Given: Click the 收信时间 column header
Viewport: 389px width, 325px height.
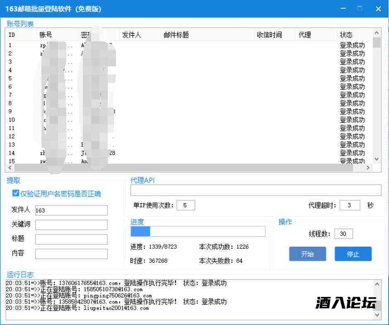Looking at the screenshot, I should [275, 35].
